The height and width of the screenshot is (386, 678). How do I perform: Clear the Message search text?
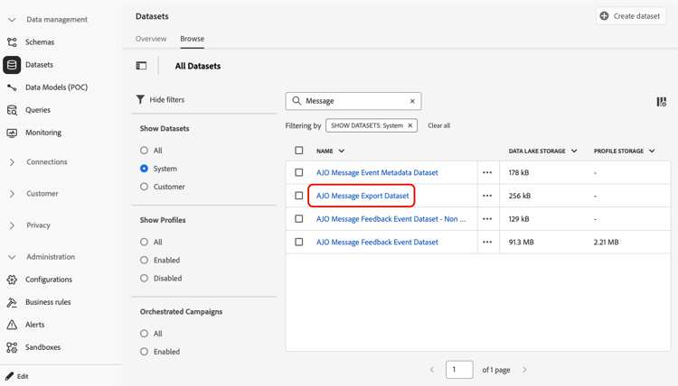[x=412, y=101]
